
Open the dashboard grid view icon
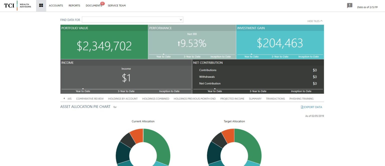[41, 5]
